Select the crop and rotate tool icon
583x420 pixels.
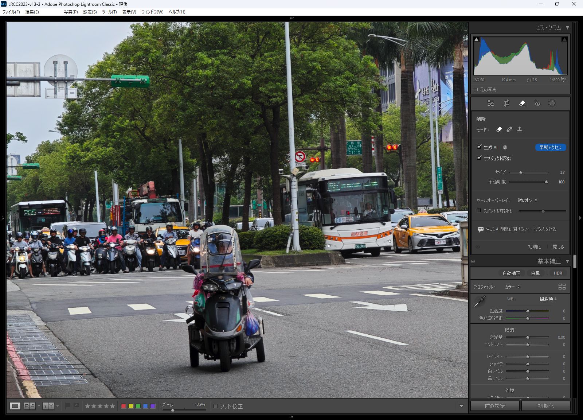[506, 104]
